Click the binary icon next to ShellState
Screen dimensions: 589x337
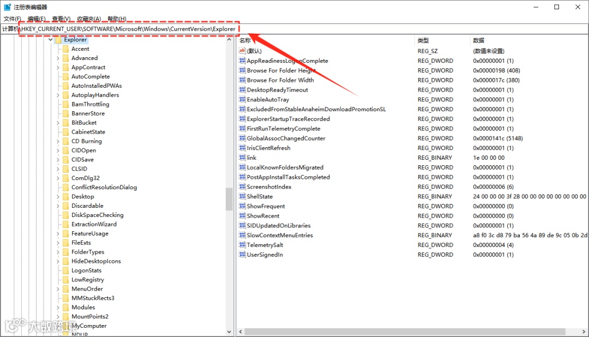[242, 196]
